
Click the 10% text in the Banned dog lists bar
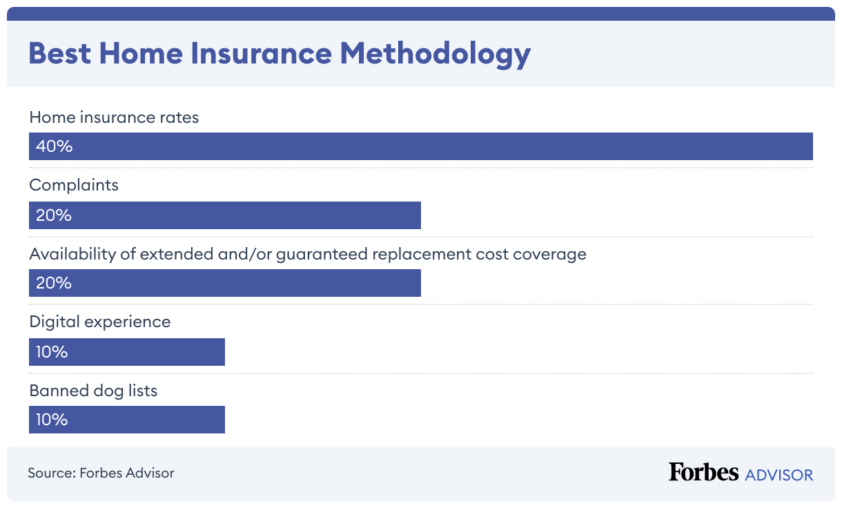click(x=52, y=420)
